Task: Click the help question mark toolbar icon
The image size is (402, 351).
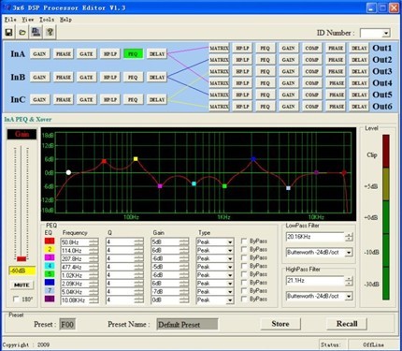Action: 50,32
